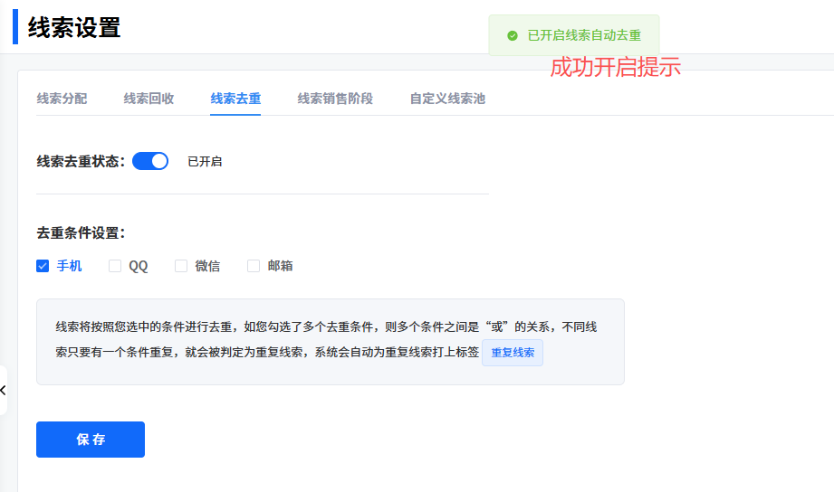Click the 已开启 status text
Screen dimensions: 834x492
[205, 162]
